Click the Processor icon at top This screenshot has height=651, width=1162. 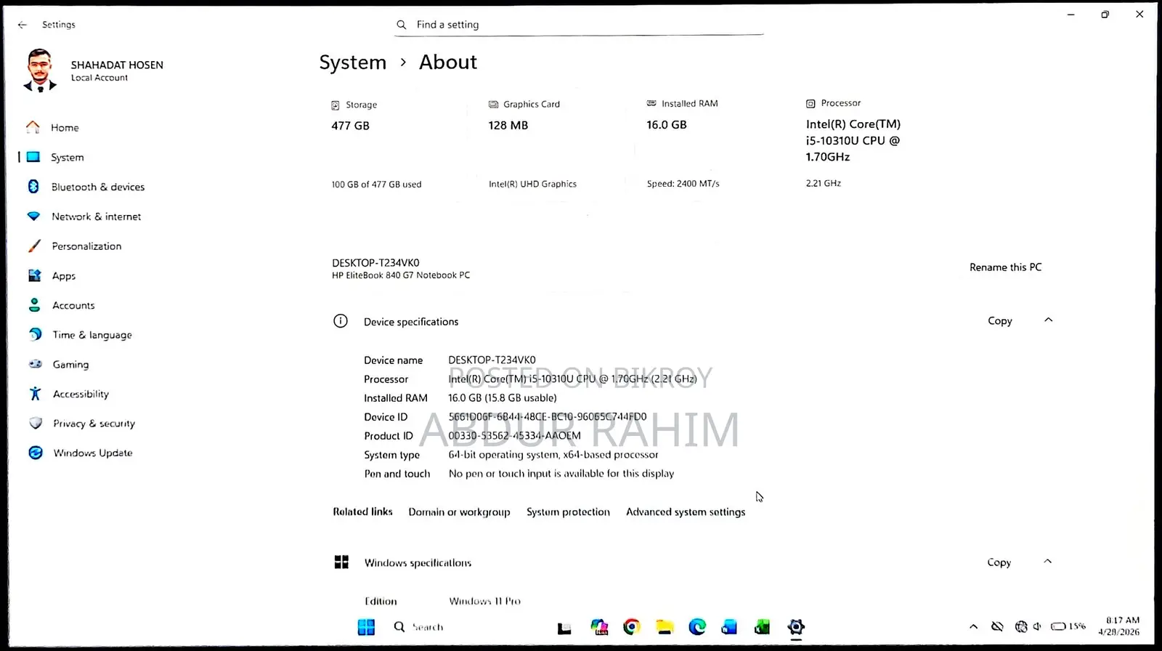(x=810, y=104)
